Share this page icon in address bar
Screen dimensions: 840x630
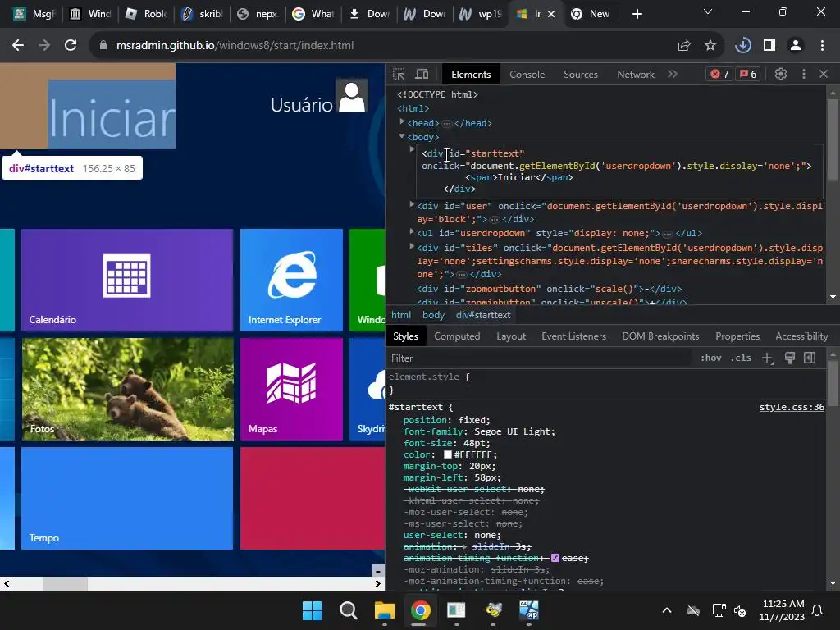pyautogui.click(x=684, y=46)
